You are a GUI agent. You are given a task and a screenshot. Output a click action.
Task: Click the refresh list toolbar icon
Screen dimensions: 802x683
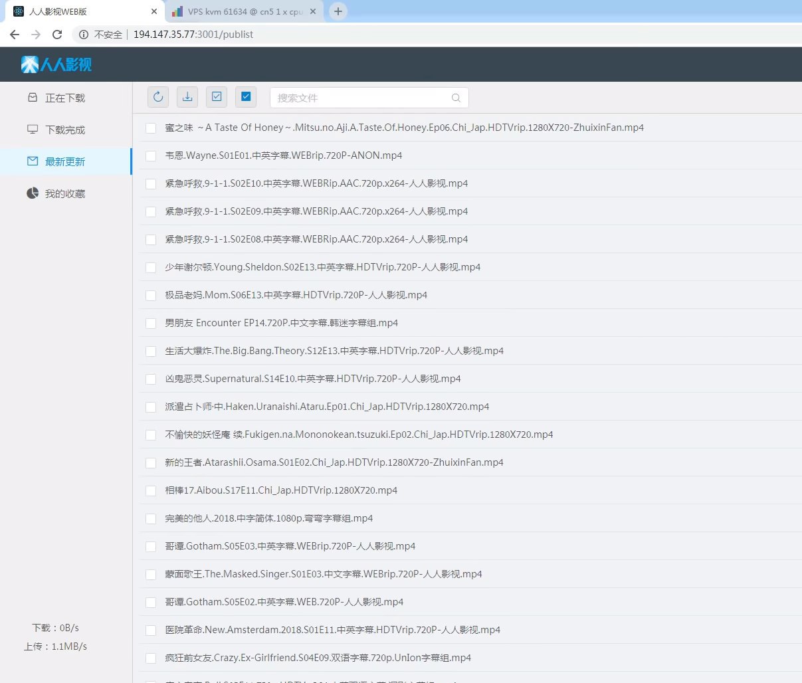(x=158, y=97)
